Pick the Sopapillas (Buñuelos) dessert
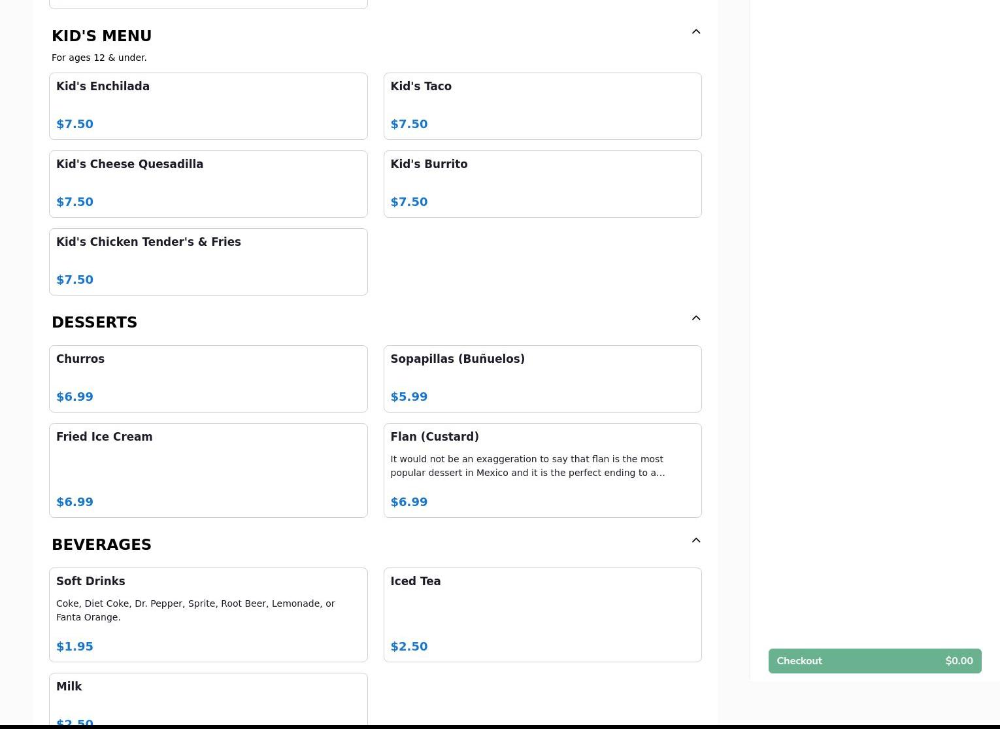The image size is (1000, 729). click(542, 379)
